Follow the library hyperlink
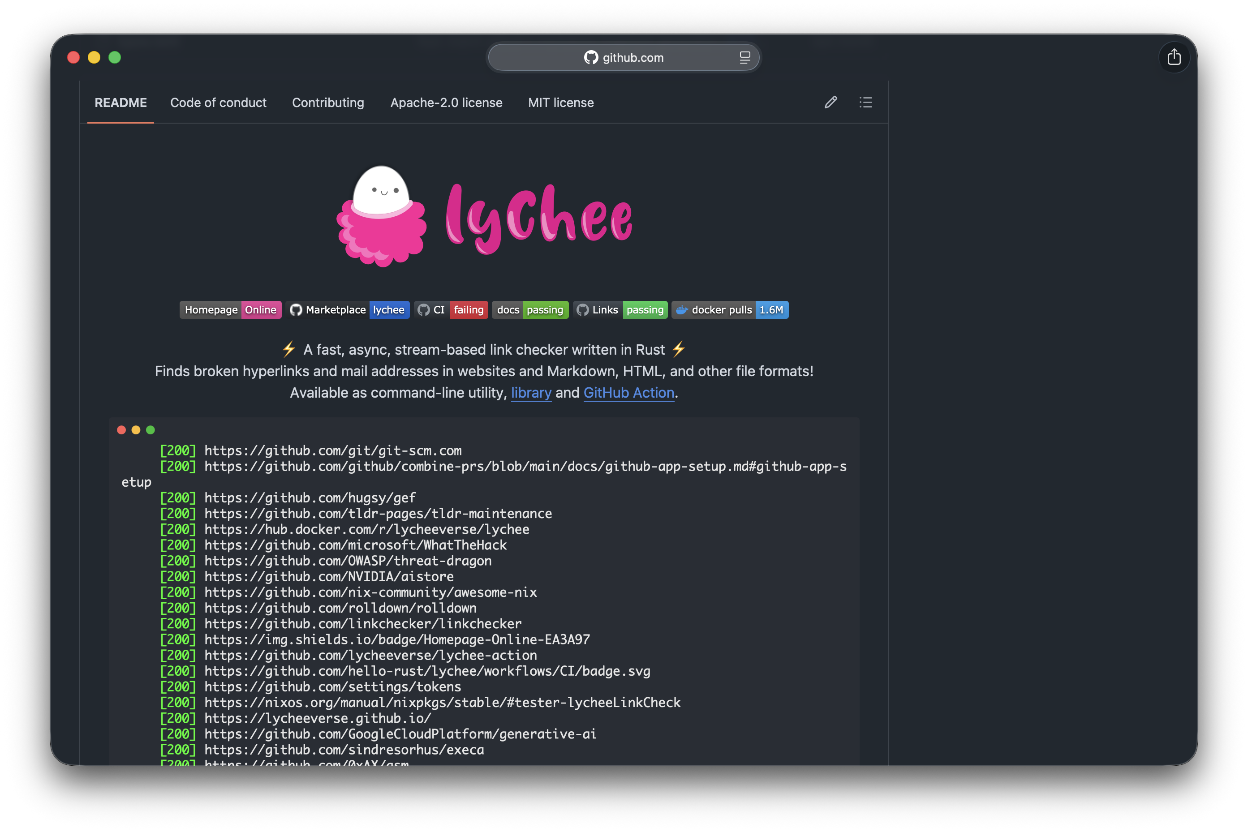The height and width of the screenshot is (832, 1248). click(x=531, y=393)
